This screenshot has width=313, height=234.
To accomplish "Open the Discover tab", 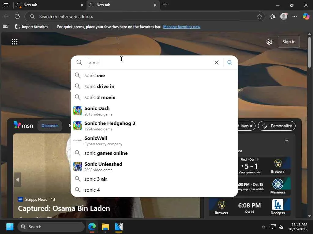I will (x=50, y=126).
